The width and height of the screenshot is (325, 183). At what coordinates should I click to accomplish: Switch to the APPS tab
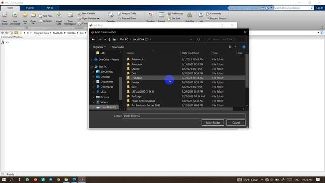click(50, 8)
